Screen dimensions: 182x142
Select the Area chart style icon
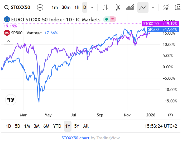point(130,7)
